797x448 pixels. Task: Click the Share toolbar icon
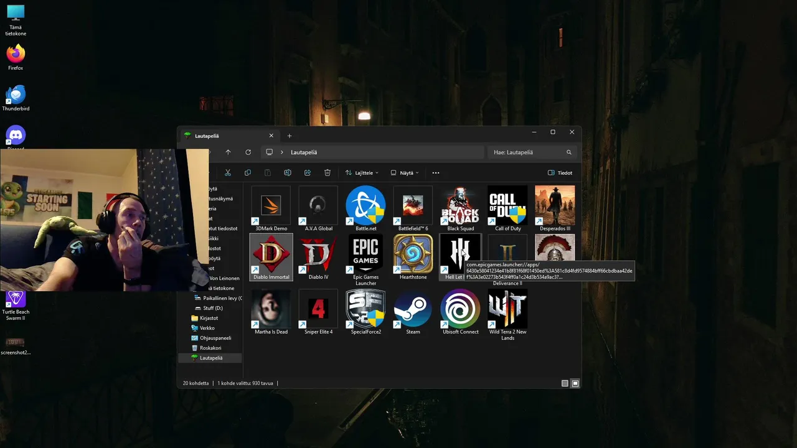click(x=308, y=172)
